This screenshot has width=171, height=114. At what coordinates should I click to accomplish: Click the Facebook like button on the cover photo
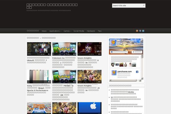(119, 52)
